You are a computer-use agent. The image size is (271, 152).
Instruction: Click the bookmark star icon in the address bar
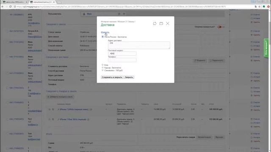[259, 7]
